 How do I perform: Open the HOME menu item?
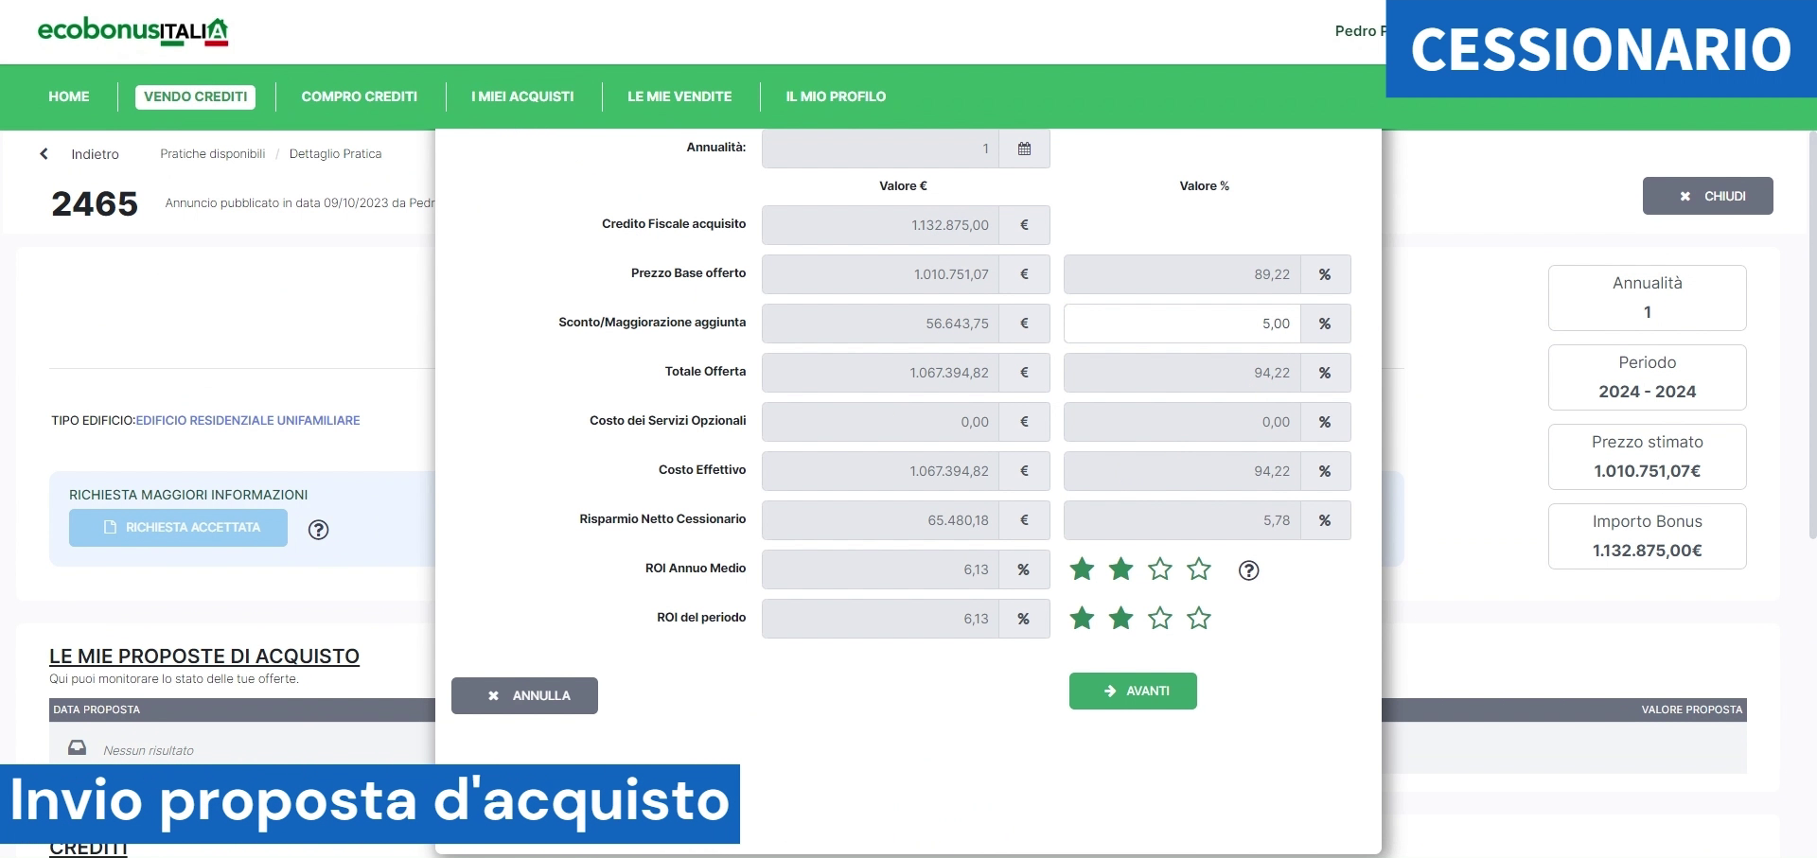click(x=69, y=96)
